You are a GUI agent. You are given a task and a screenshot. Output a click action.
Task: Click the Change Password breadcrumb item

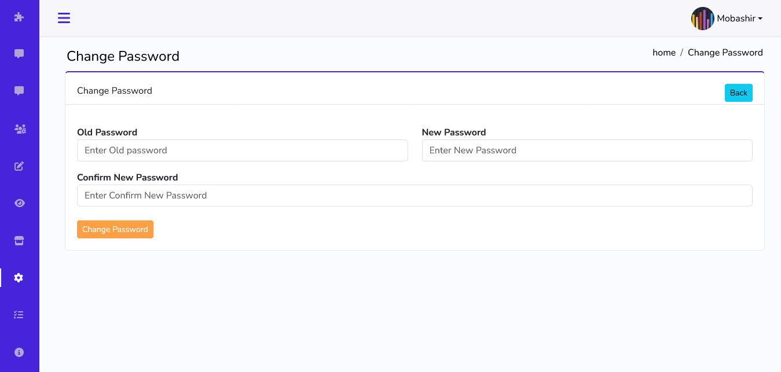coord(725,53)
